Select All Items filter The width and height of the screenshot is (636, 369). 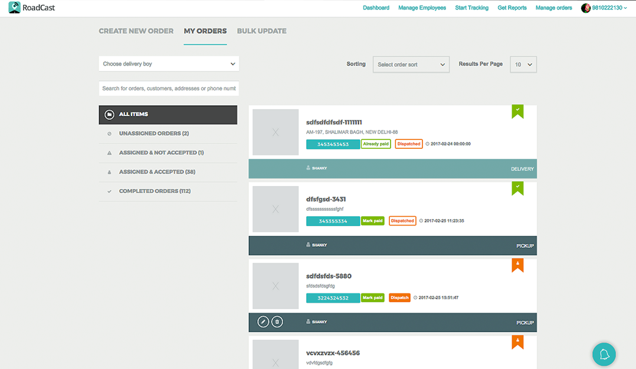pos(168,115)
